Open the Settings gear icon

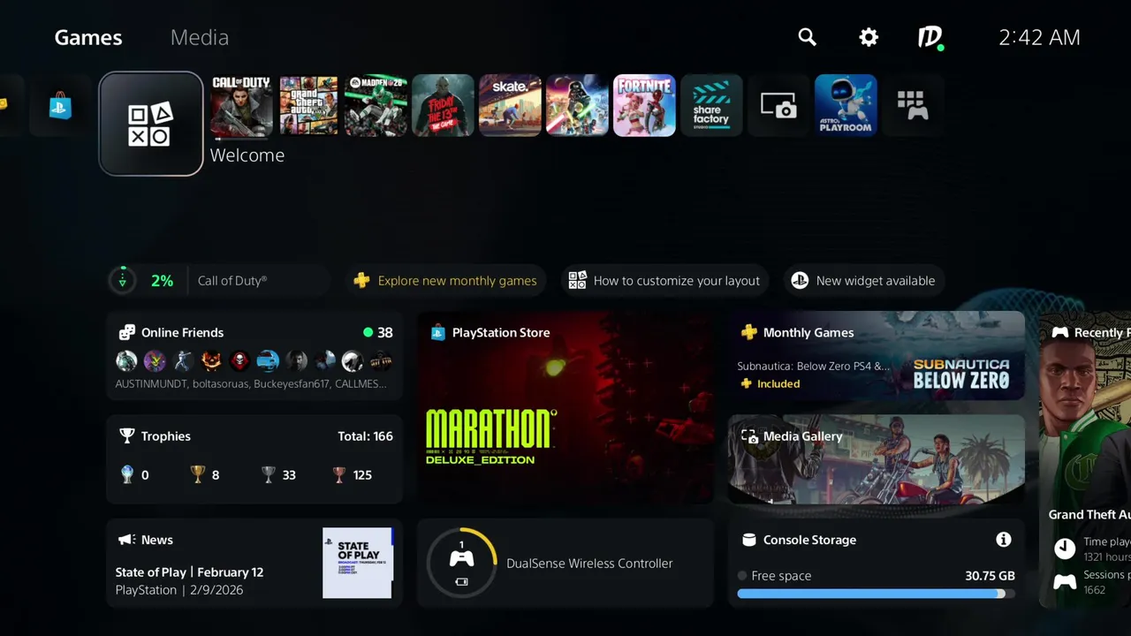[869, 37]
